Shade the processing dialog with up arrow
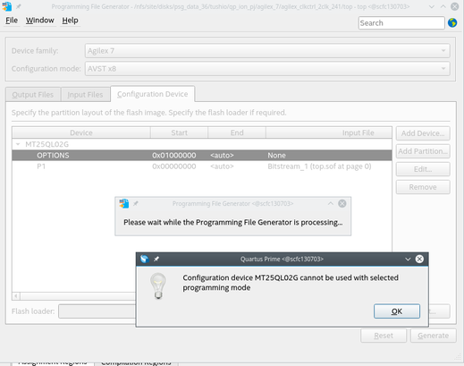 click(330, 203)
